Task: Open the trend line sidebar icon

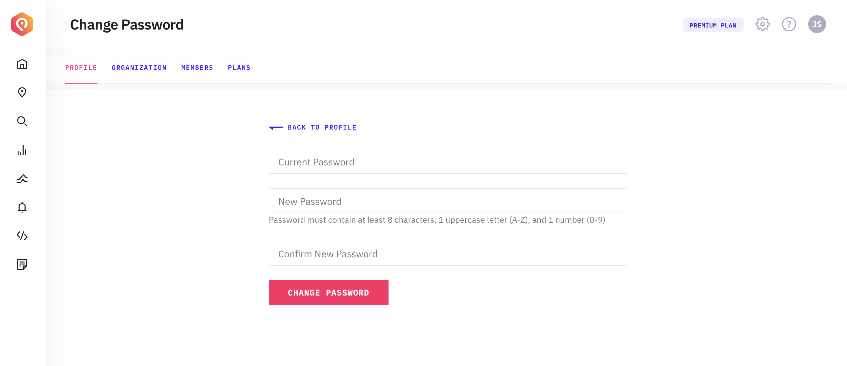Action: click(x=22, y=179)
